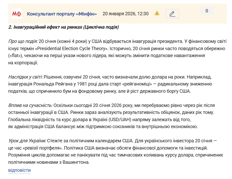The width and height of the screenshot is (232, 179).
Task: Click the italic label «Вплив на сучасність:»
Action: [x=30, y=105]
